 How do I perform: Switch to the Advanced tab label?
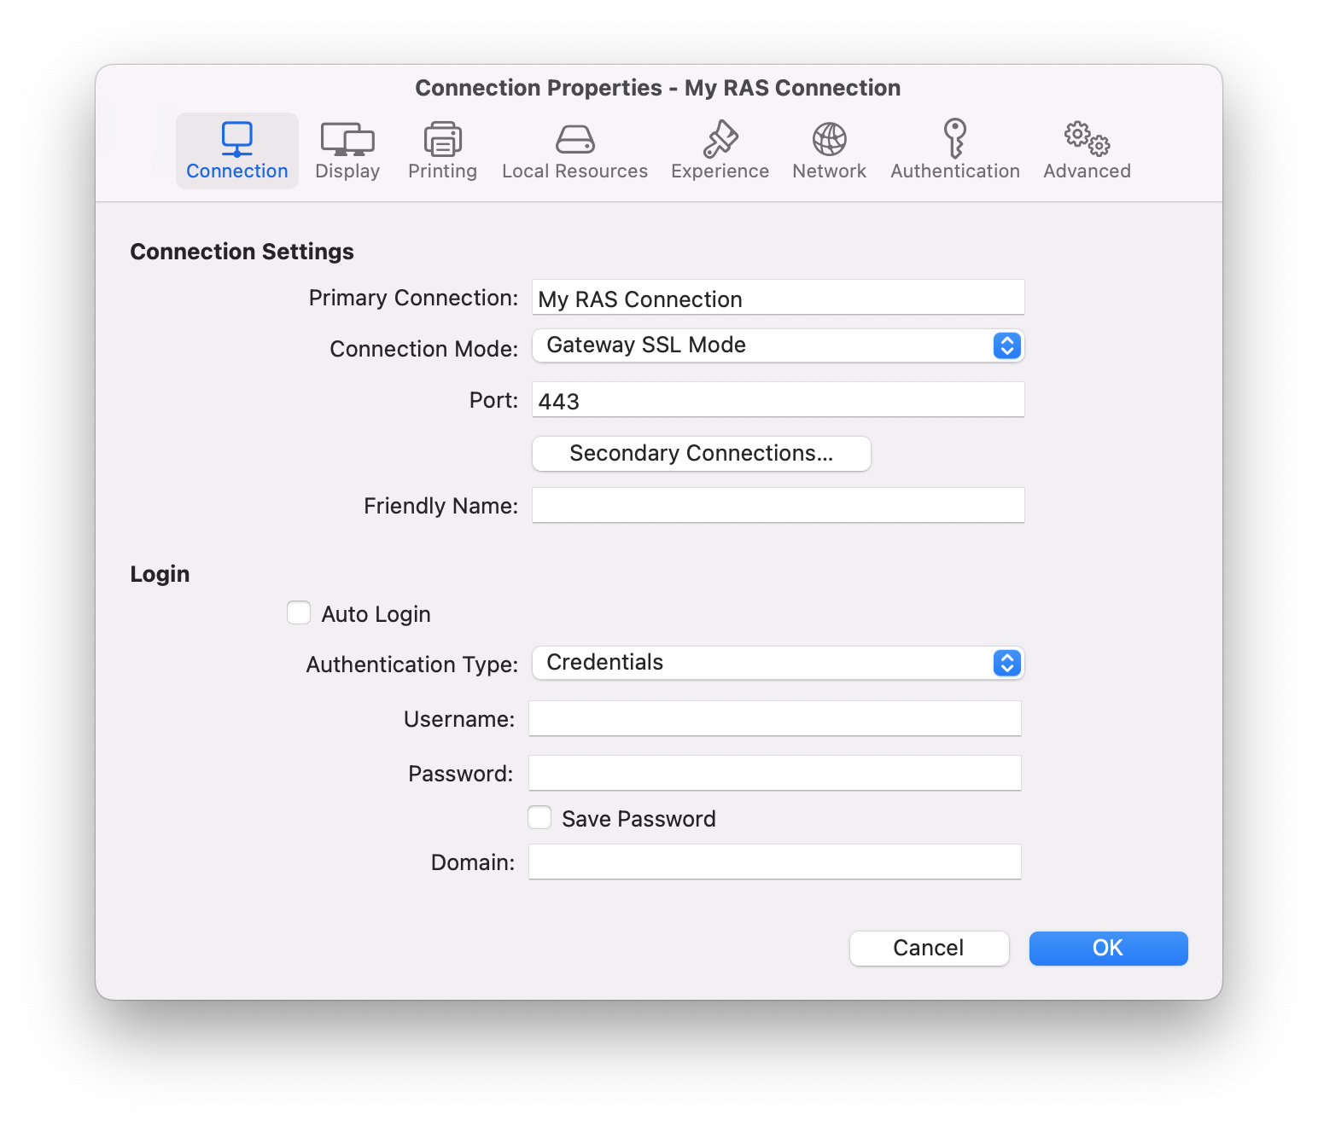click(1088, 171)
